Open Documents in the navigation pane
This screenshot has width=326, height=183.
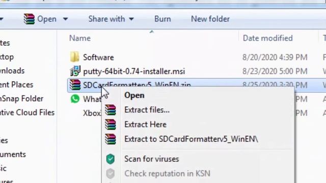point(13,155)
